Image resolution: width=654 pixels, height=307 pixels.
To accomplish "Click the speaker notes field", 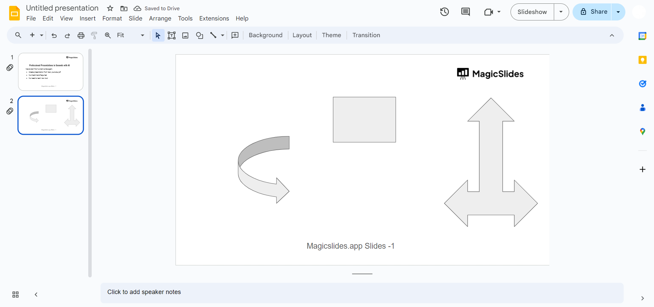I will (x=362, y=293).
